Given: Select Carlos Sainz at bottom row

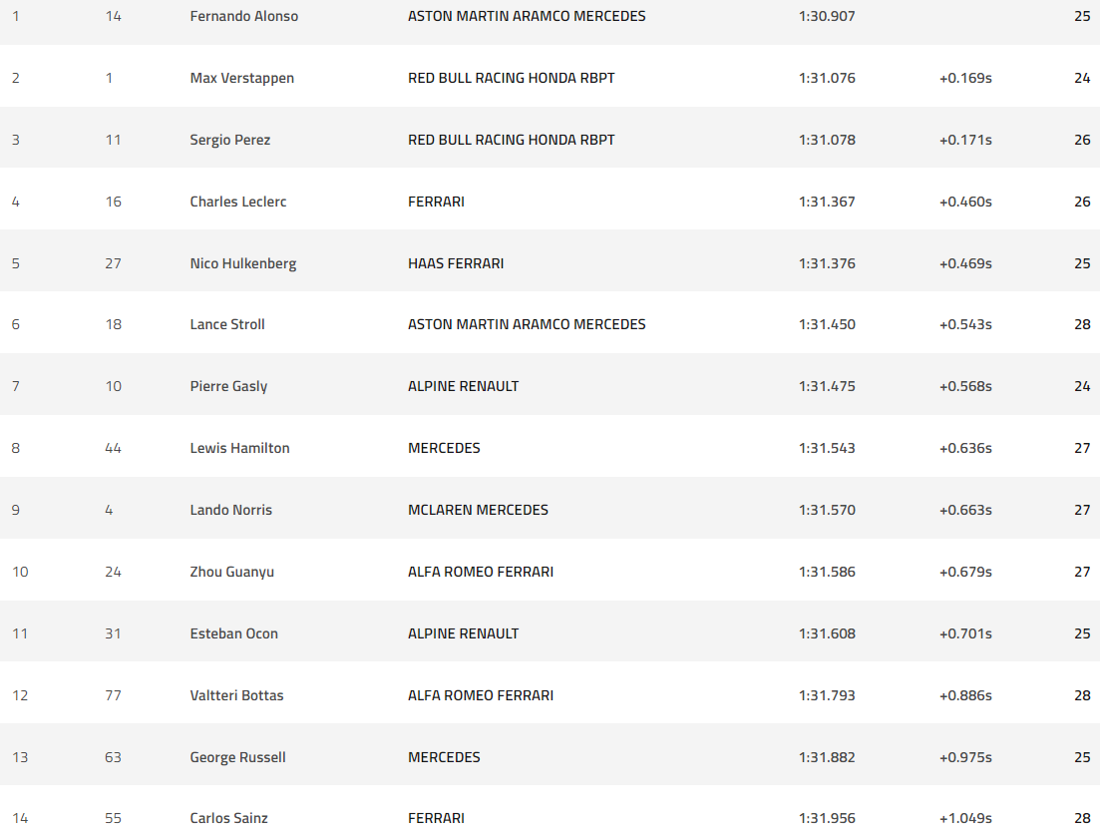Looking at the screenshot, I should [228, 818].
